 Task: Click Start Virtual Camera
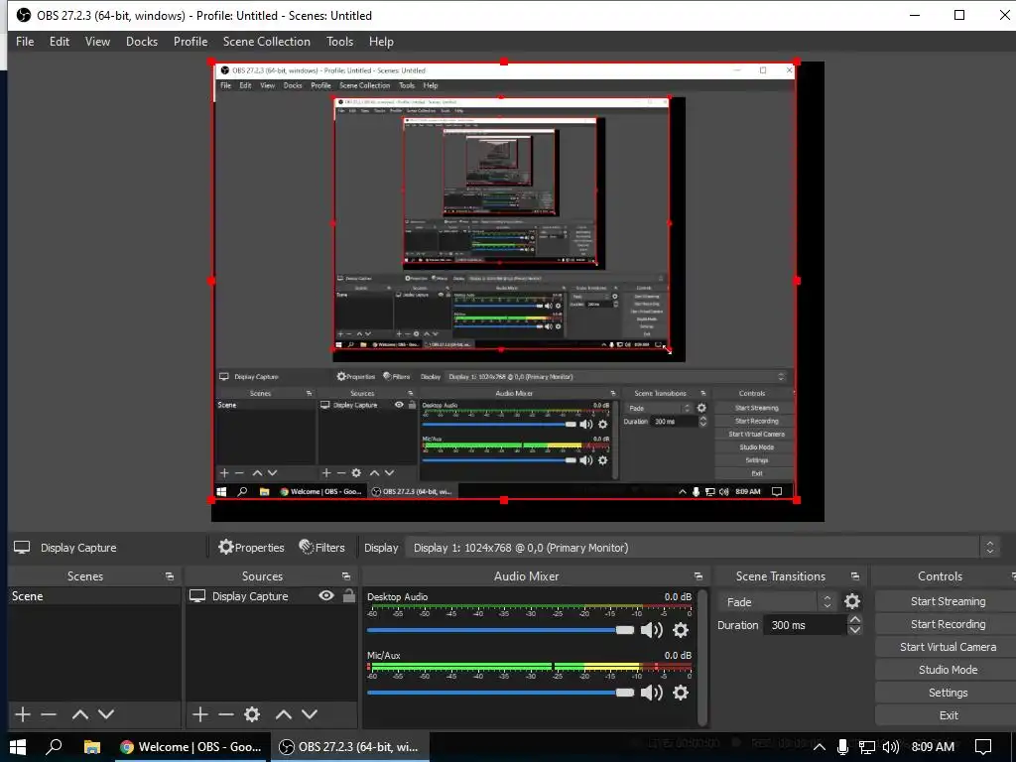(x=948, y=647)
